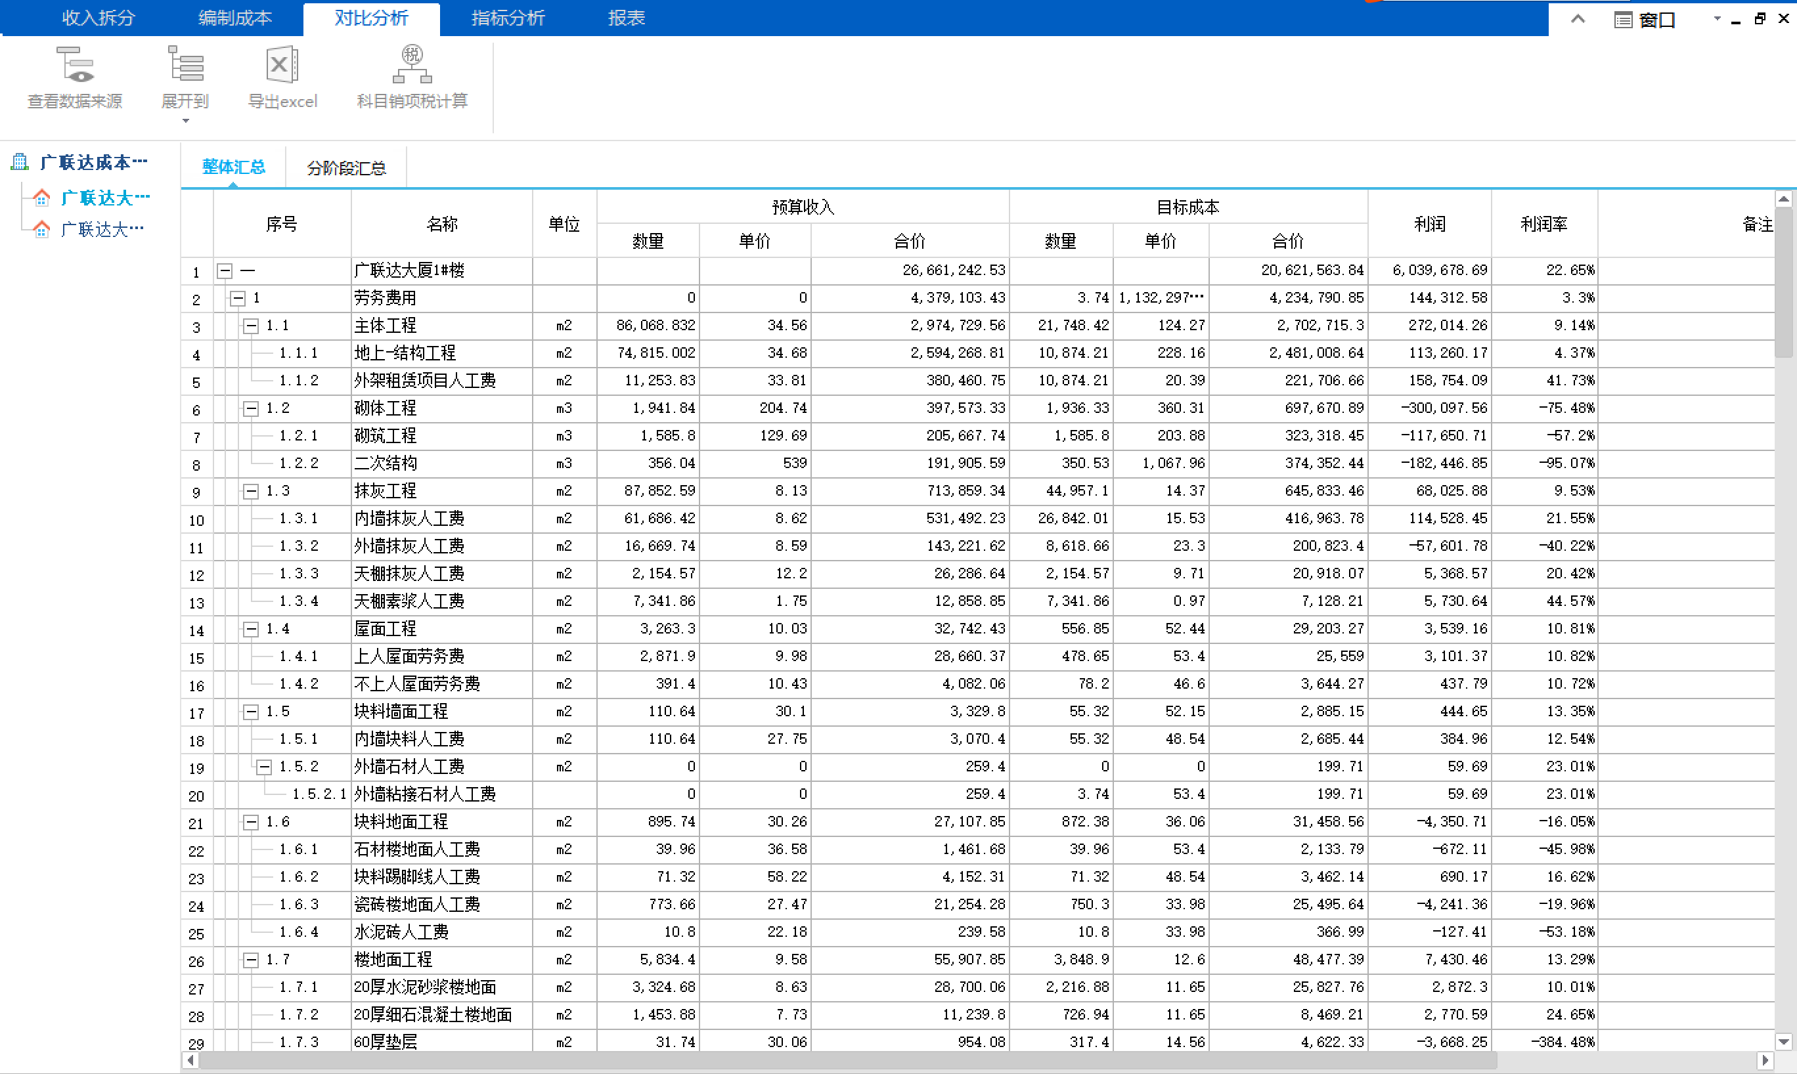1797x1074 pixels.
Task: Click the 查看数据来源 icon
Action: (75, 64)
